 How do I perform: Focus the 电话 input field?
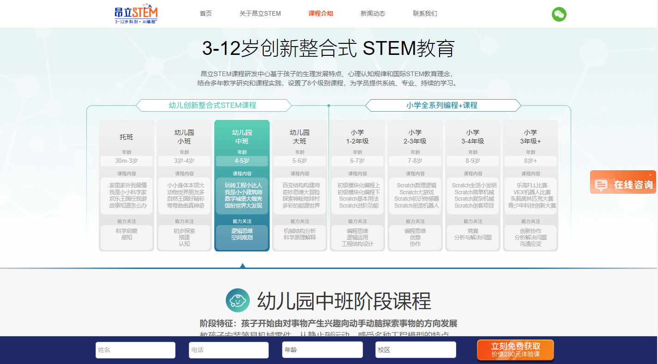[x=229, y=350]
